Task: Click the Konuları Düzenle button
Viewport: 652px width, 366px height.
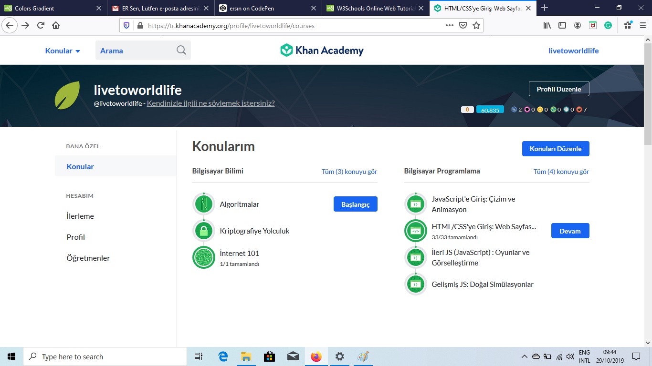Action: coord(556,149)
